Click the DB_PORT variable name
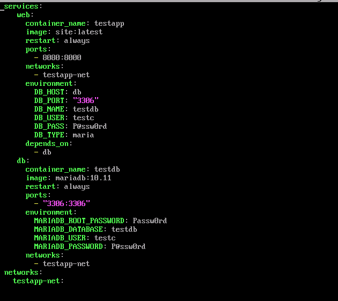This screenshot has height=301, width=338. click(51, 100)
